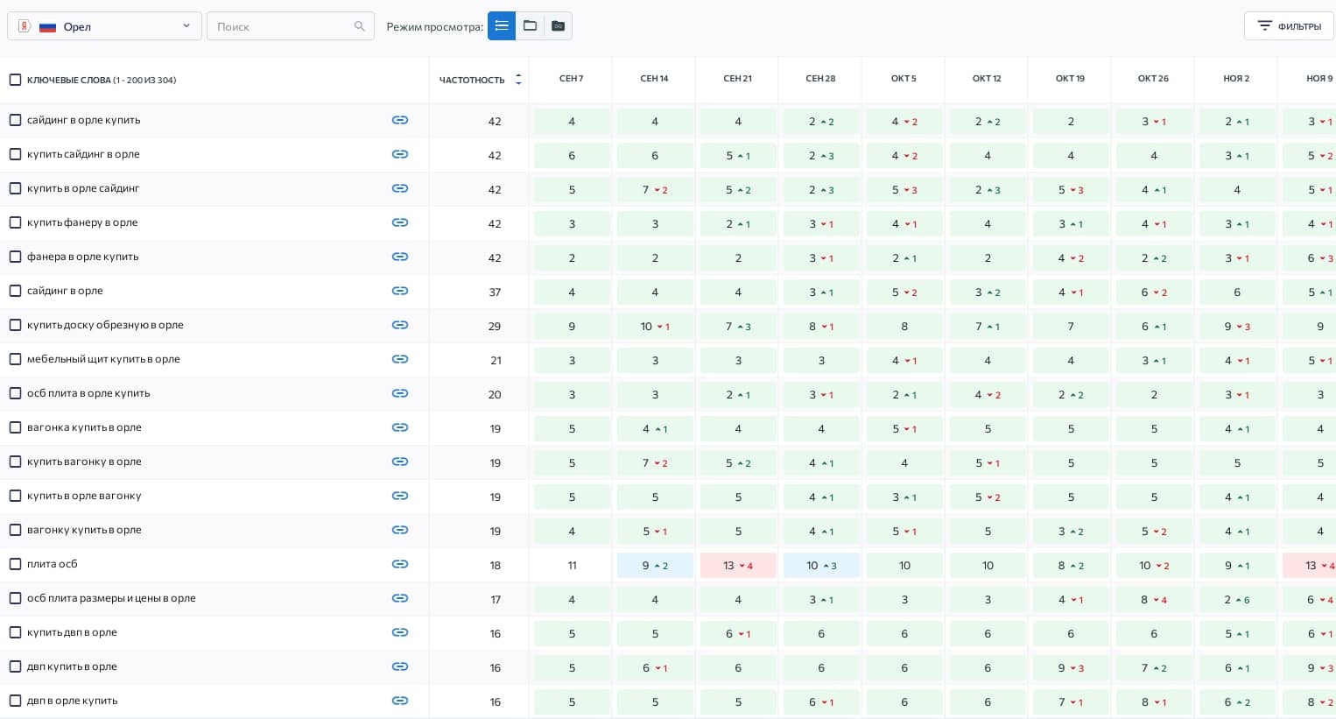Click НОЯ 2 cell for 'сайдинг в орле'

pyautogui.click(x=1237, y=292)
